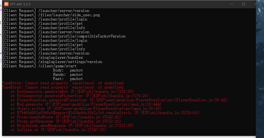
Task: Click the PlayerBossScav.generatePlayerScav stack trace line
Action: tap(119, 100)
